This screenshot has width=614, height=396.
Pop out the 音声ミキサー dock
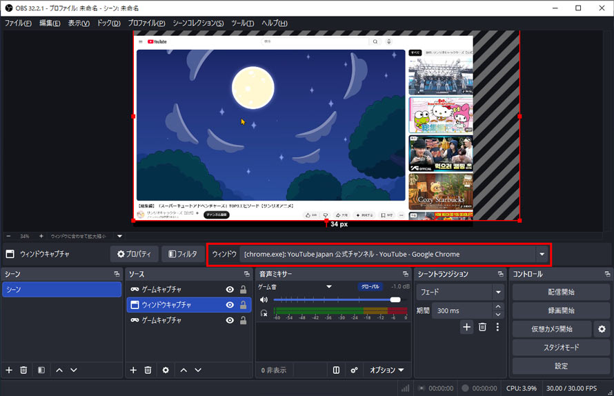(x=406, y=274)
